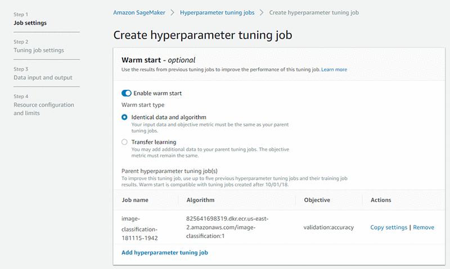
Task: Click Create hyperparameter tuning job breadcrumb text
Action: 314,12
